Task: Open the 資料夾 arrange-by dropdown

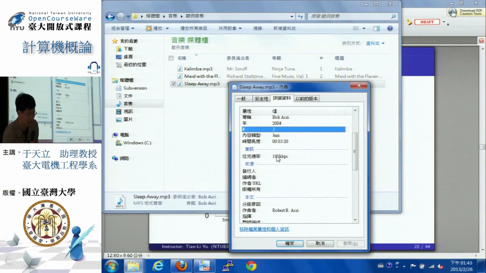Action: 375,43
